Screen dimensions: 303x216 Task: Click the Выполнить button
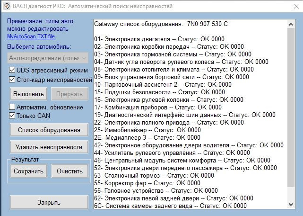pos(29,94)
